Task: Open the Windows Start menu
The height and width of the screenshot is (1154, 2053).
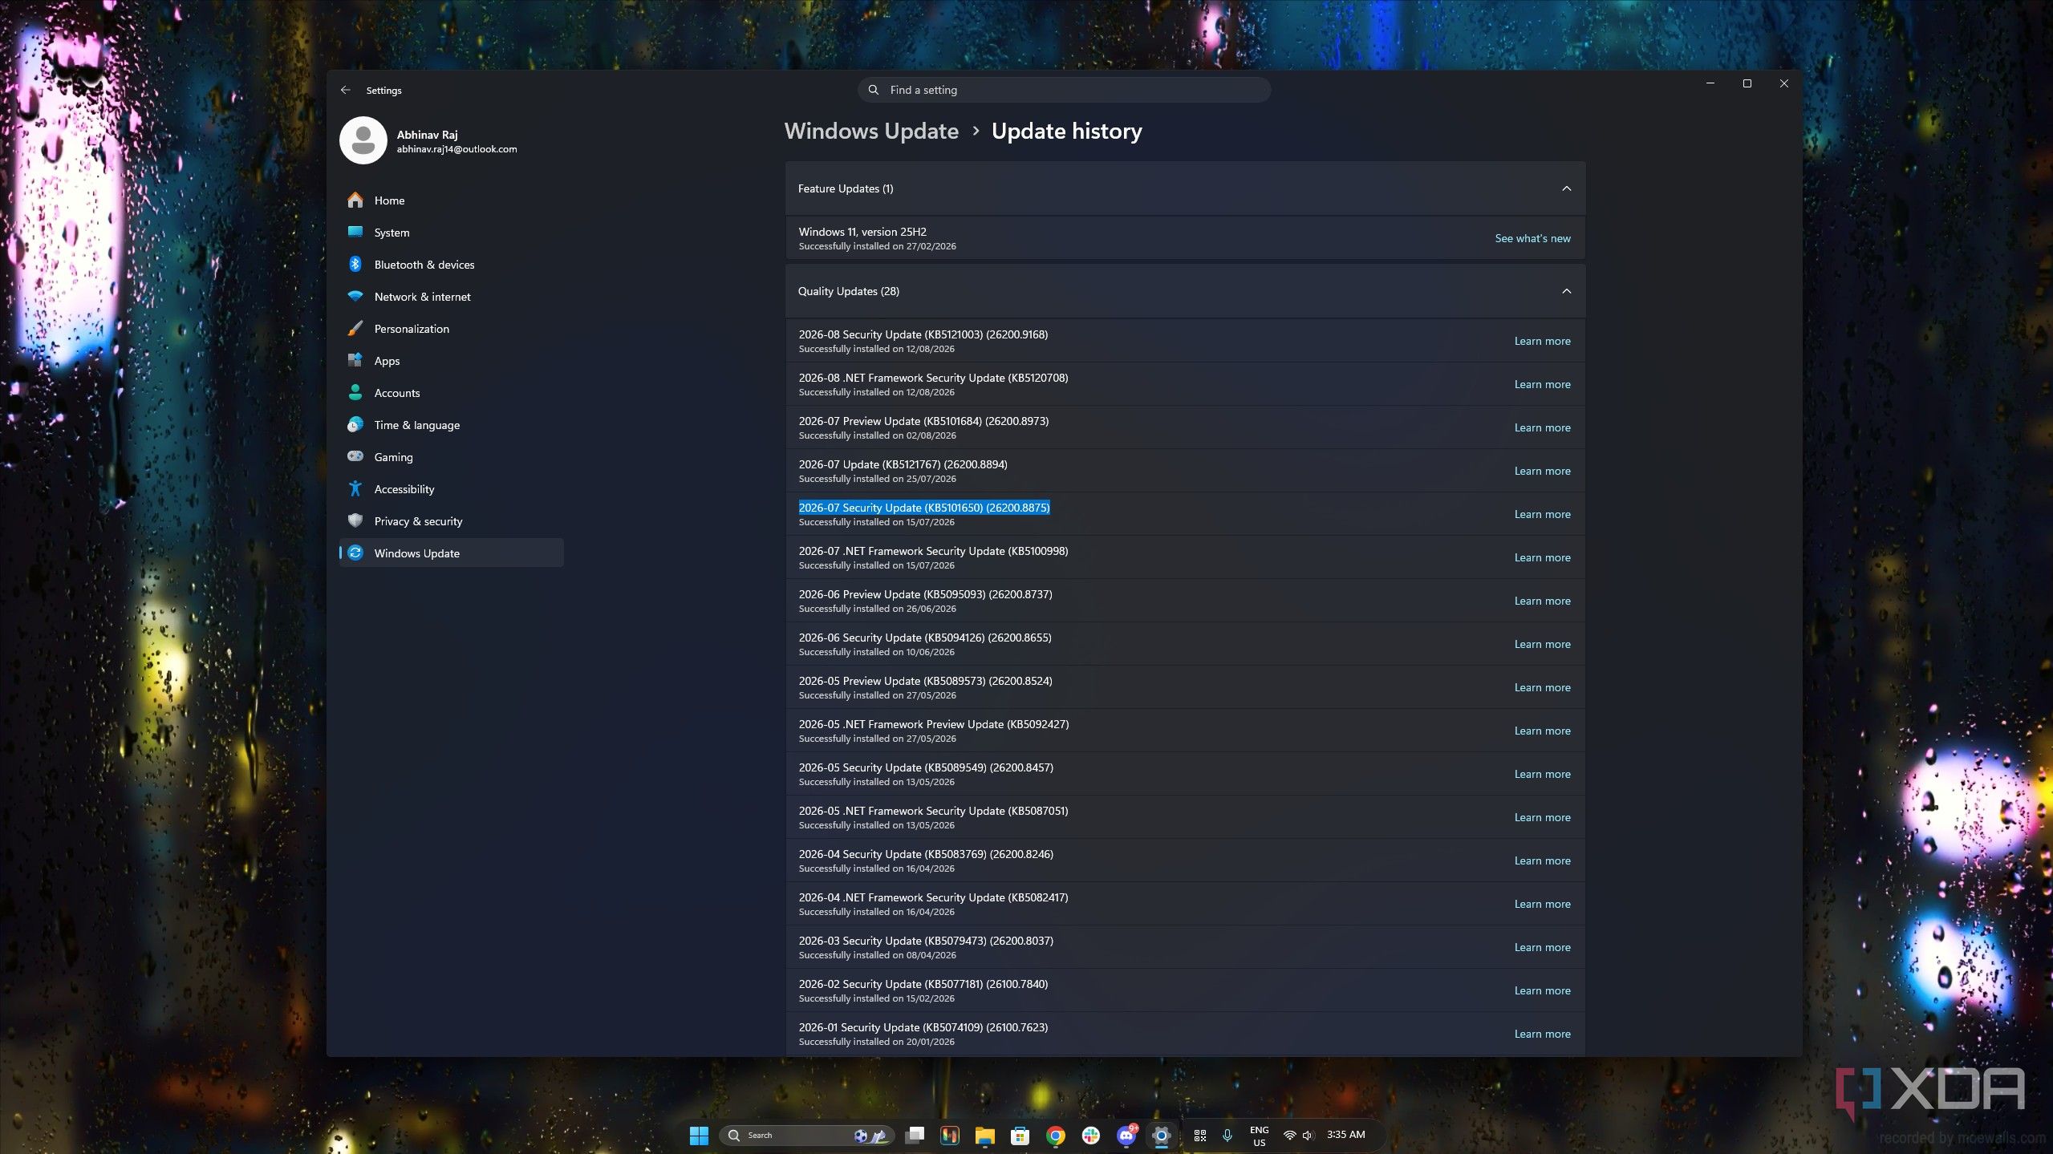Action: 699,1135
